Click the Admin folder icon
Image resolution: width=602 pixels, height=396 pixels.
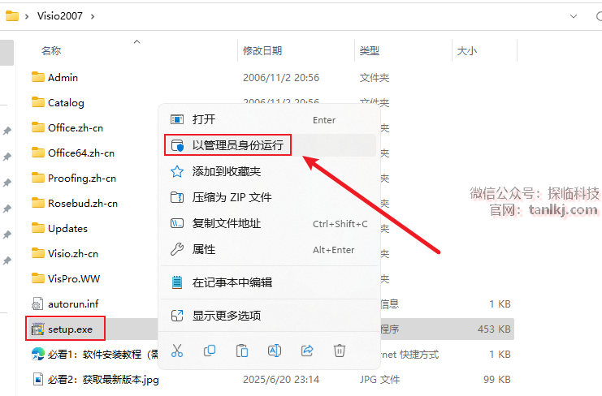click(x=37, y=77)
